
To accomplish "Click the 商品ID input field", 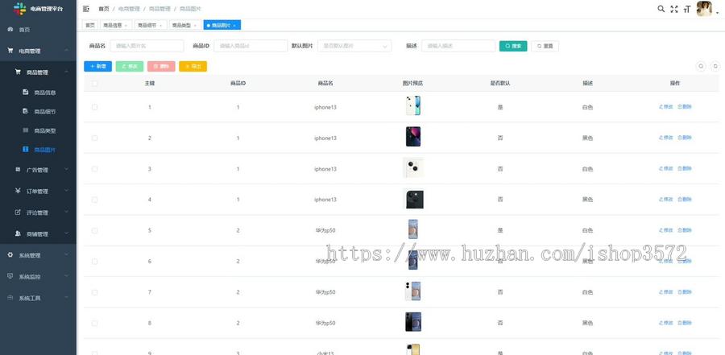I will point(251,46).
